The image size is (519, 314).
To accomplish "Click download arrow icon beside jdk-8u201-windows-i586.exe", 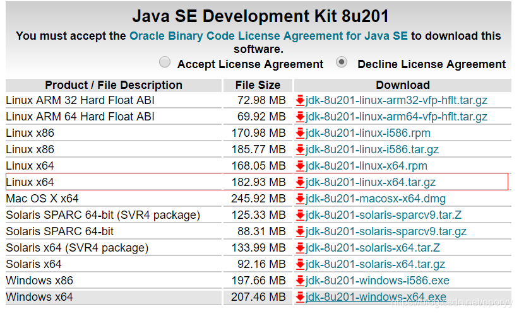I will [300, 281].
